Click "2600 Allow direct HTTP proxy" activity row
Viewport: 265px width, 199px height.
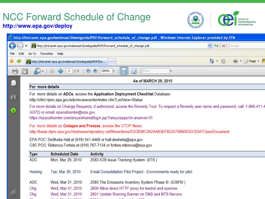coord(134,188)
